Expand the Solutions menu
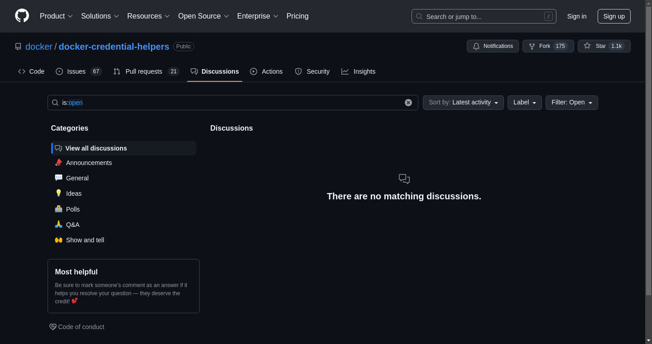Viewport: 652px width, 344px height. pos(100,16)
